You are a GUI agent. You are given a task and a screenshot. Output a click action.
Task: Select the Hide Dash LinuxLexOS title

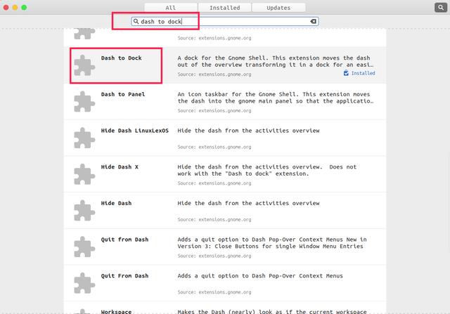134,131
